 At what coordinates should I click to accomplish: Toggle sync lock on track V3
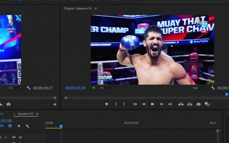point(14,137)
